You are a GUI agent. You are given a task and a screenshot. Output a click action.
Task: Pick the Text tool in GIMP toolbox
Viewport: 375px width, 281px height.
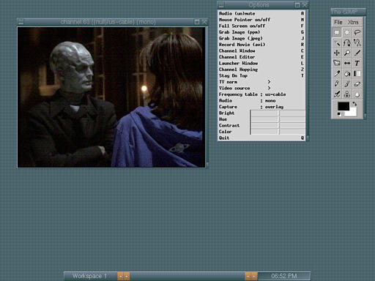357,63
